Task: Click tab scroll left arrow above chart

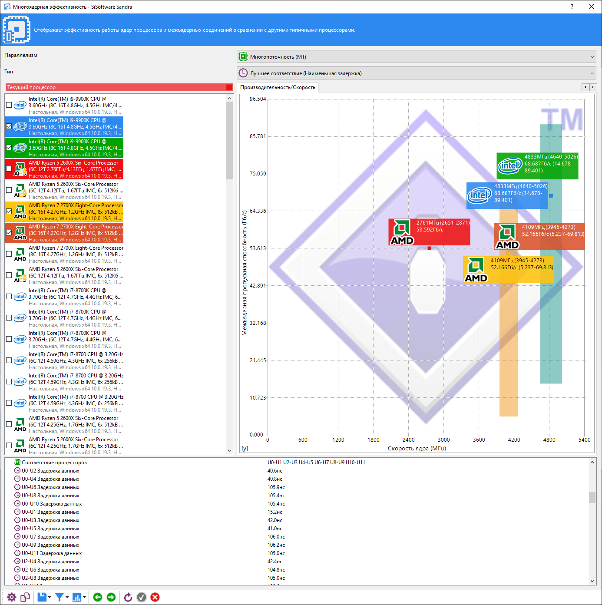Action: click(585, 87)
